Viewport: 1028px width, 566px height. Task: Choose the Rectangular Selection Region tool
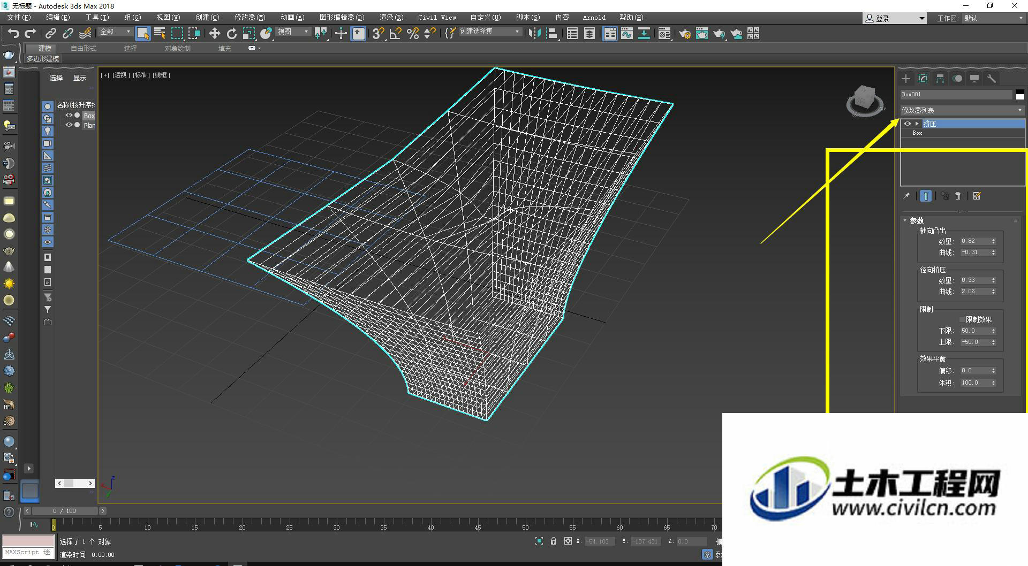(x=177, y=33)
